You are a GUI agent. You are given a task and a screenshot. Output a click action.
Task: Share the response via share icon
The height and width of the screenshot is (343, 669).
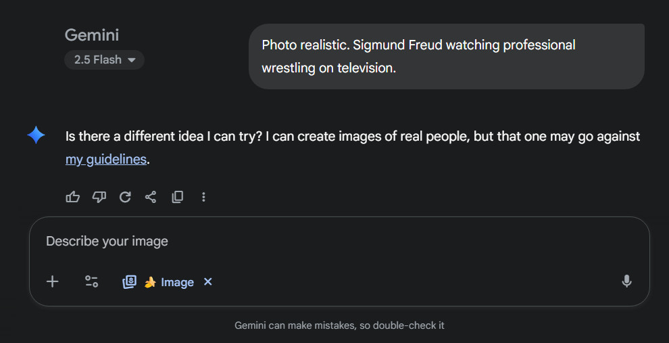pyautogui.click(x=151, y=197)
